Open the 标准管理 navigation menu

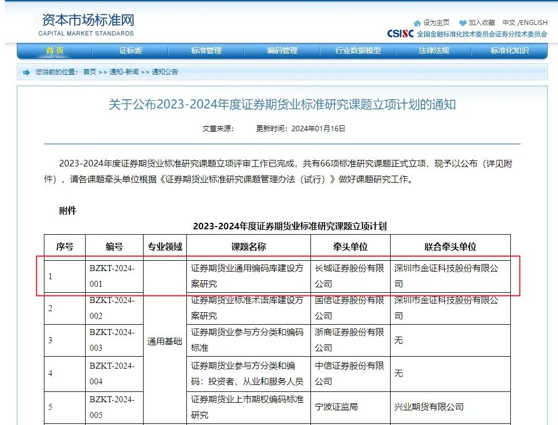206,50
